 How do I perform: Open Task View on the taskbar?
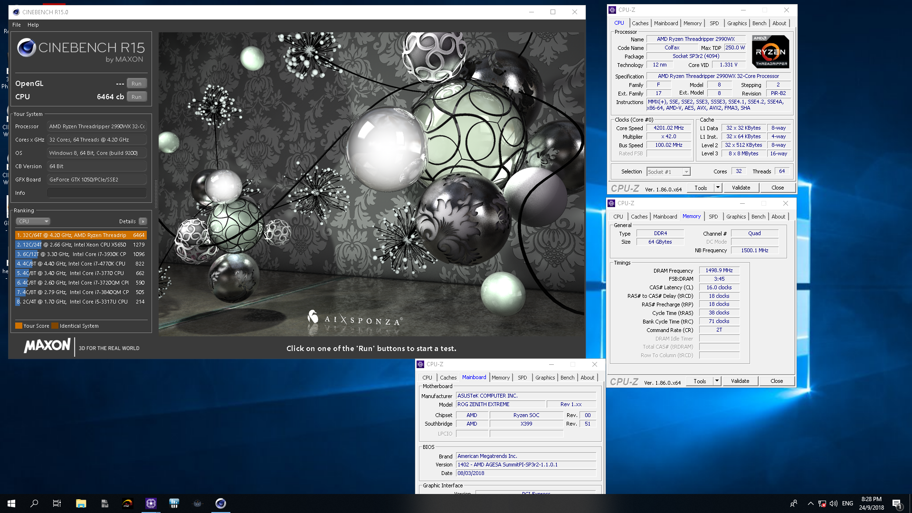57,503
